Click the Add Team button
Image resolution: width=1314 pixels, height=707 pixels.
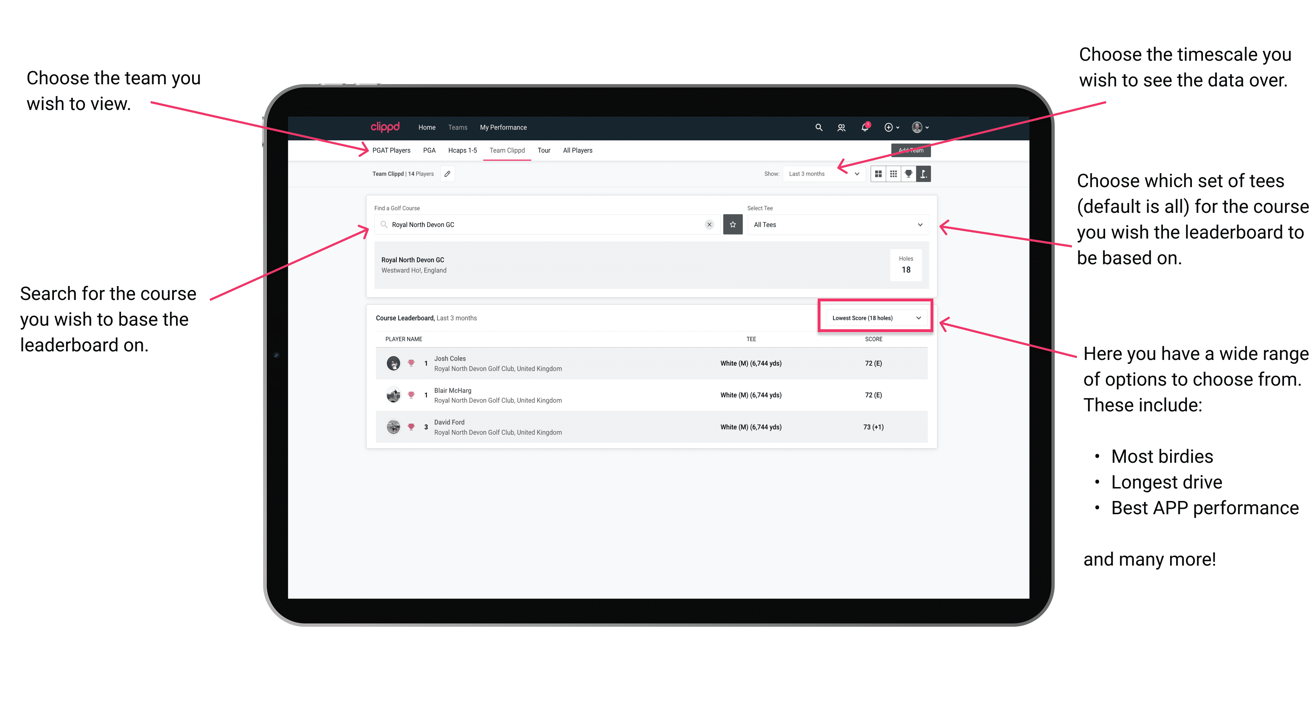pos(908,149)
